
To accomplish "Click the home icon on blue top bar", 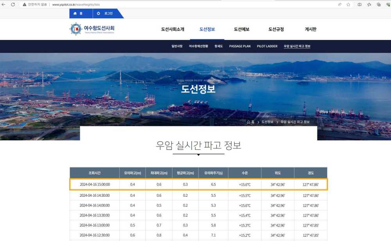I will coord(75,13).
